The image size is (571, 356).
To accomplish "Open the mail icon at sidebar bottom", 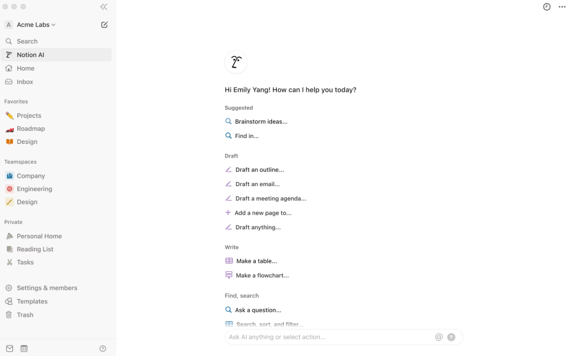I will coord(9,348).
